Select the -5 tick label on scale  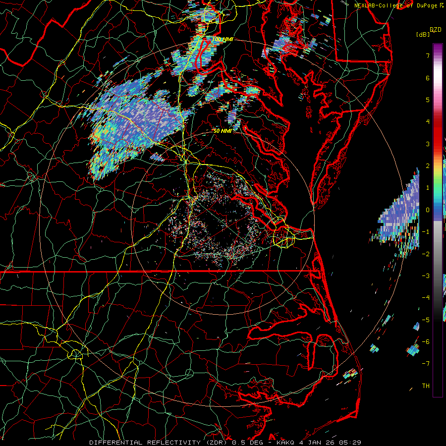(x=426, y=320)
